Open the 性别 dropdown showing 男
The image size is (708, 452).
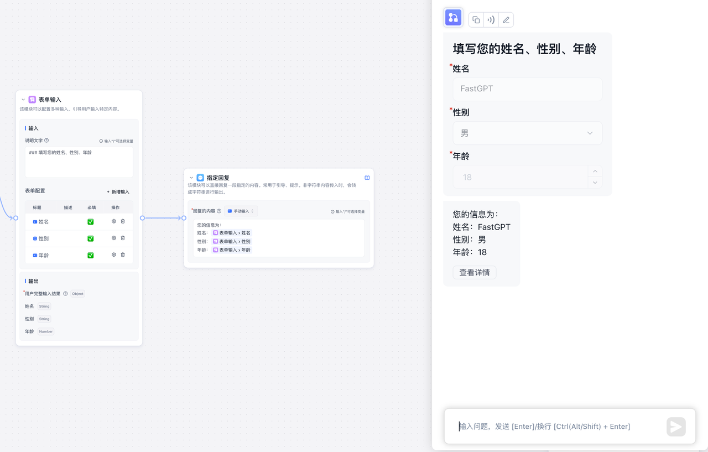click(527, 133)
